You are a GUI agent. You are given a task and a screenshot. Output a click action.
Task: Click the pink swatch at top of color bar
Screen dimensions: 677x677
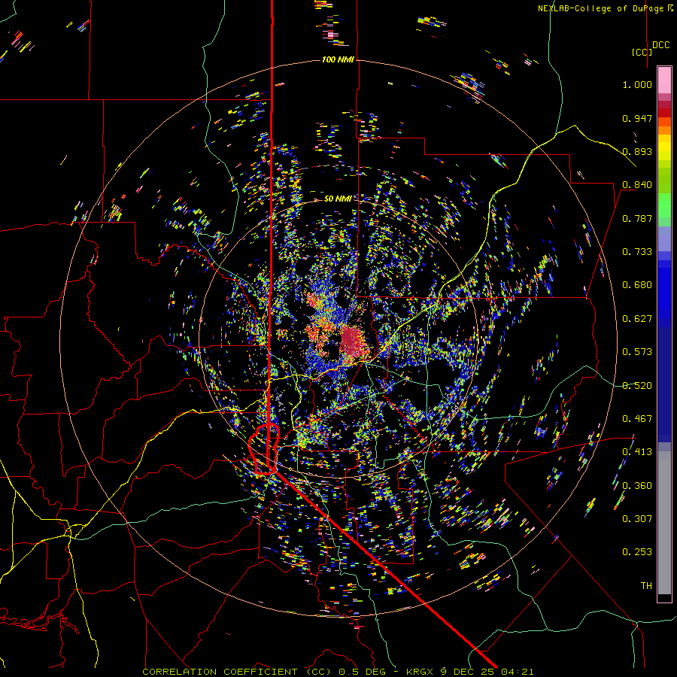[x=664, y=80]
